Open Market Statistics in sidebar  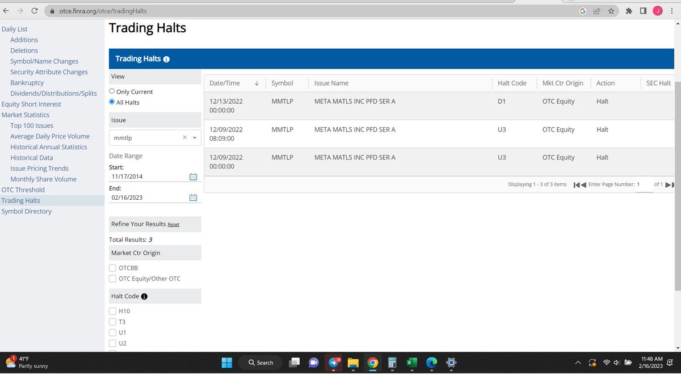tap(26, 115)
